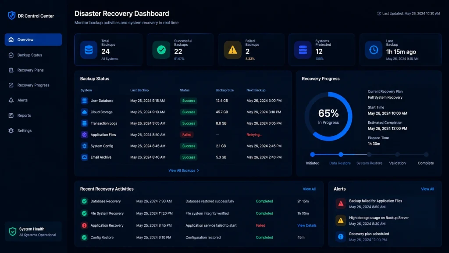449x253 pixels.
Task: Click the 45.7 GB backup size value
Action: pyautogui.click(x=222, y=112)
